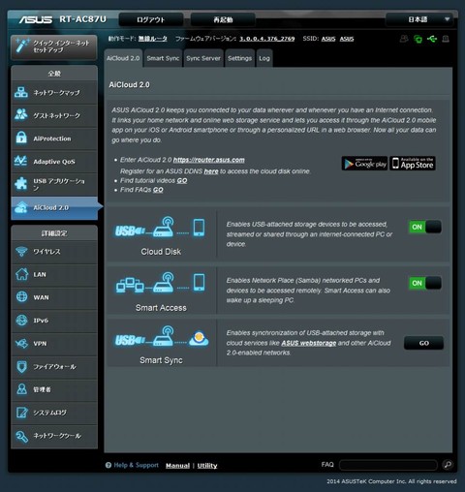The width and height of the screenshot is (465, 492).
Task: Click the firmware version 3.0.0.4.376_2769 link
Action: pos(266,39)
